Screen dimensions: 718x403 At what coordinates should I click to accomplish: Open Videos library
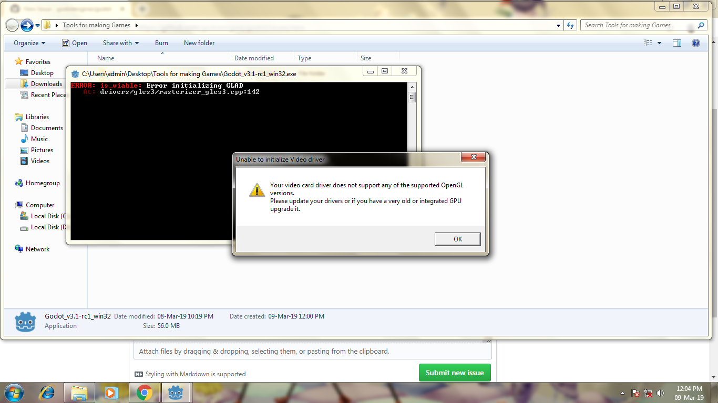coord(35,161)
